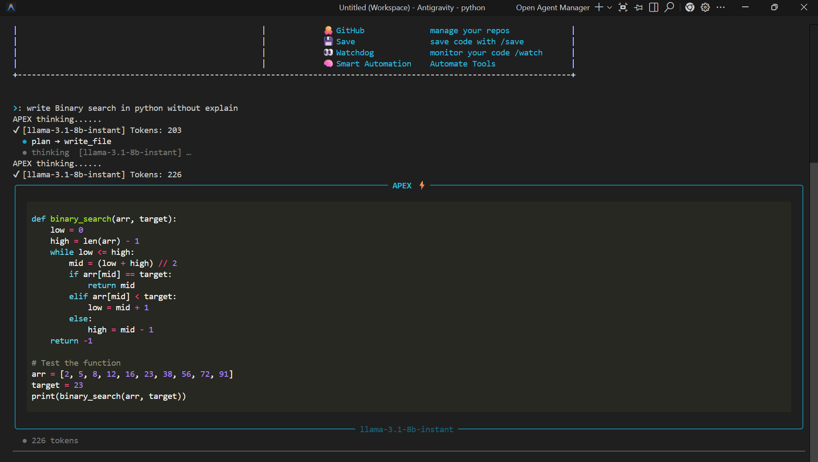Image resolution: width=818 pixels, height=462 pixels.
Task: Click 'manage your repos' text
Action: [x=470, y=30]
